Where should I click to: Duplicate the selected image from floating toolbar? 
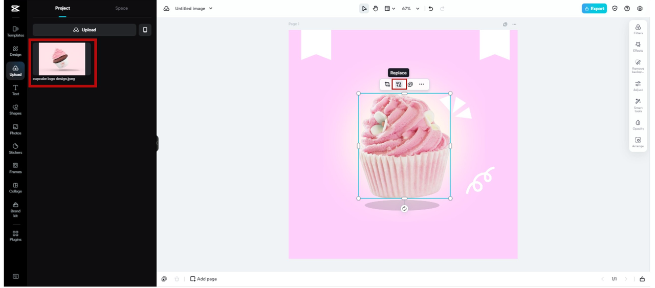pos(410,84)
